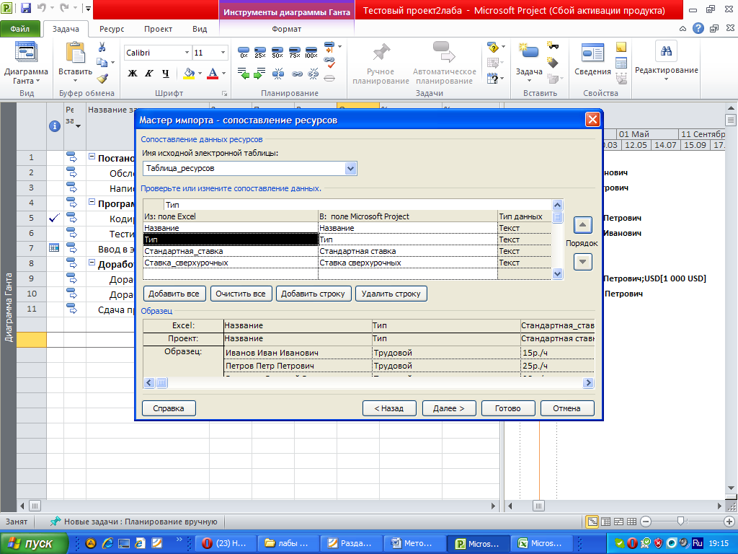Click the Справка button in the dialog
The height and width of the screenshot is (554, 738).
[169, 408]
